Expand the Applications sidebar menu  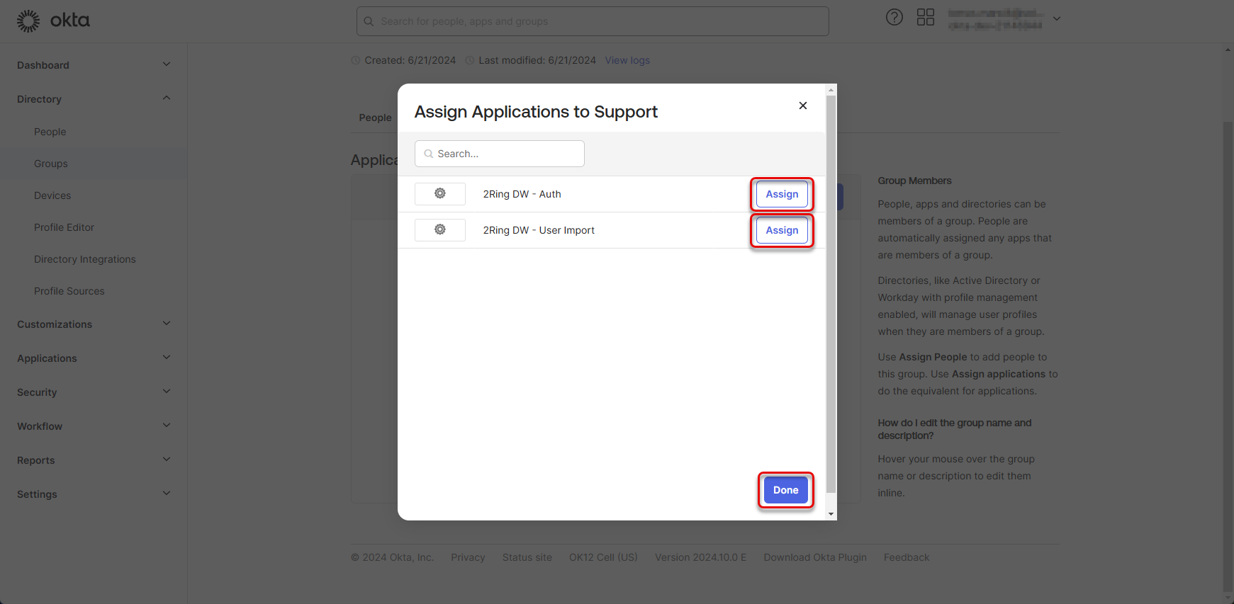(x=166, y=358)
